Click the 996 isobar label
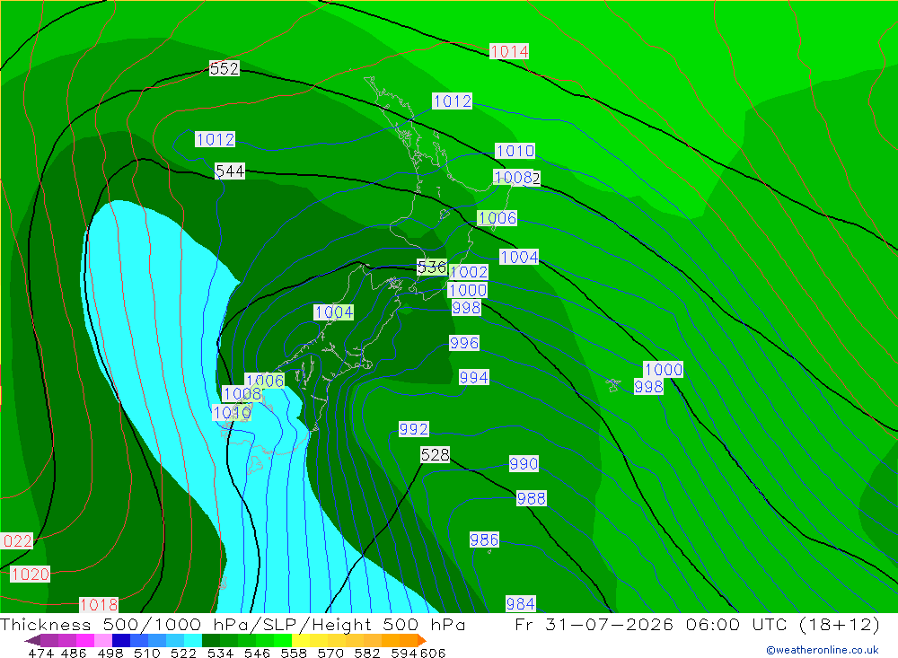This screenshot has width=898, height=658. point(464,343)
